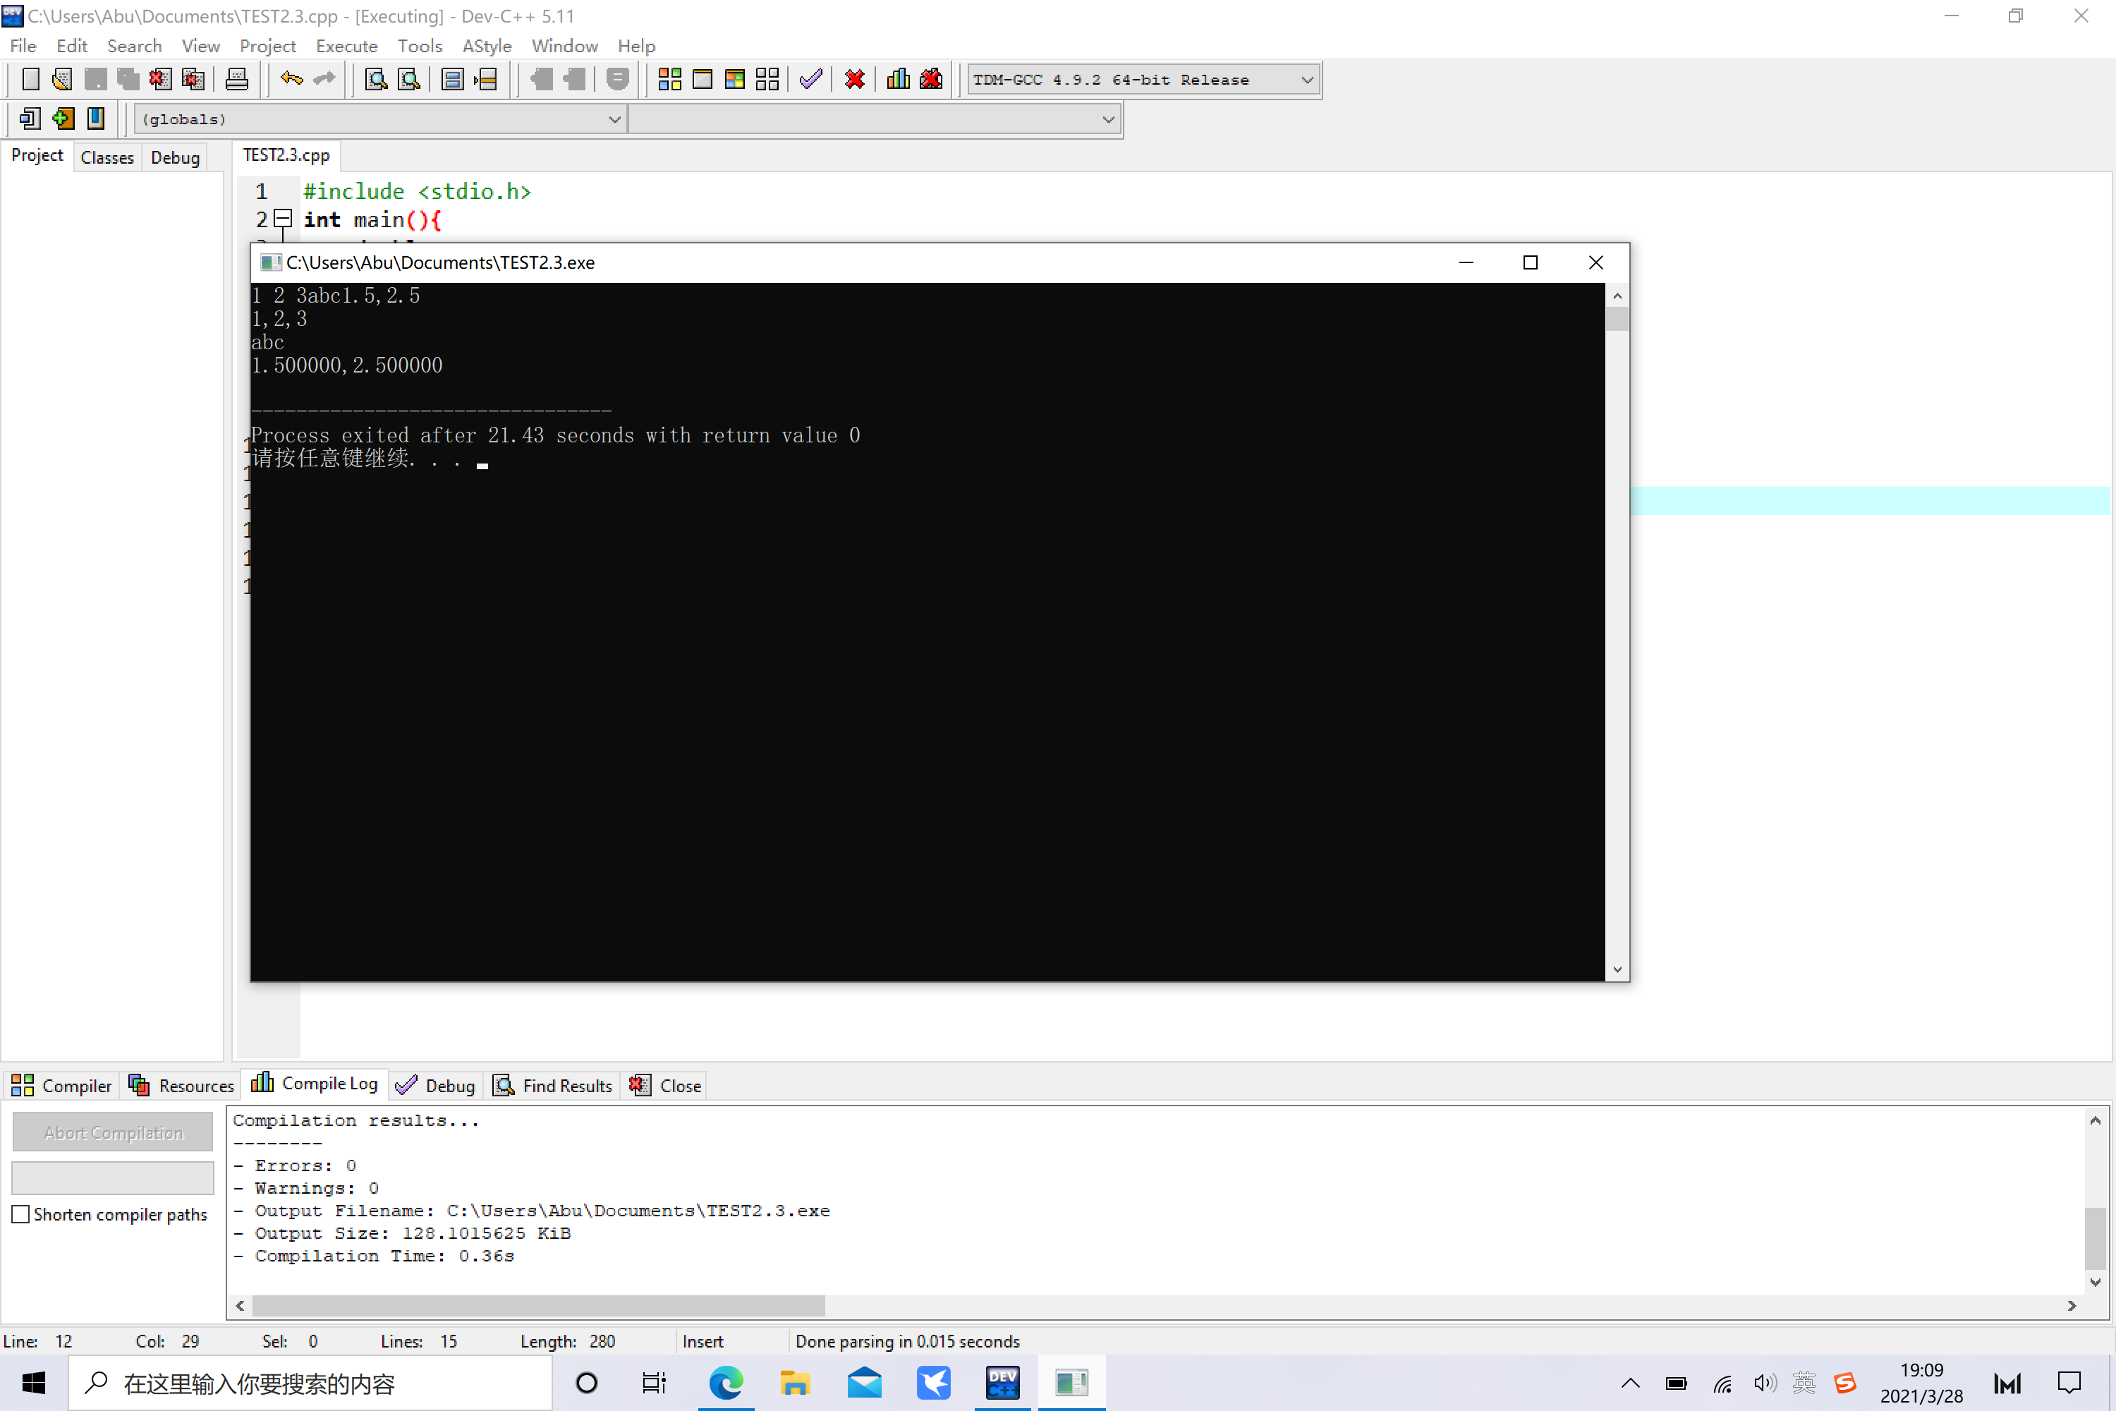
Task: Collapse the main function fold marker
Action: 283,219
